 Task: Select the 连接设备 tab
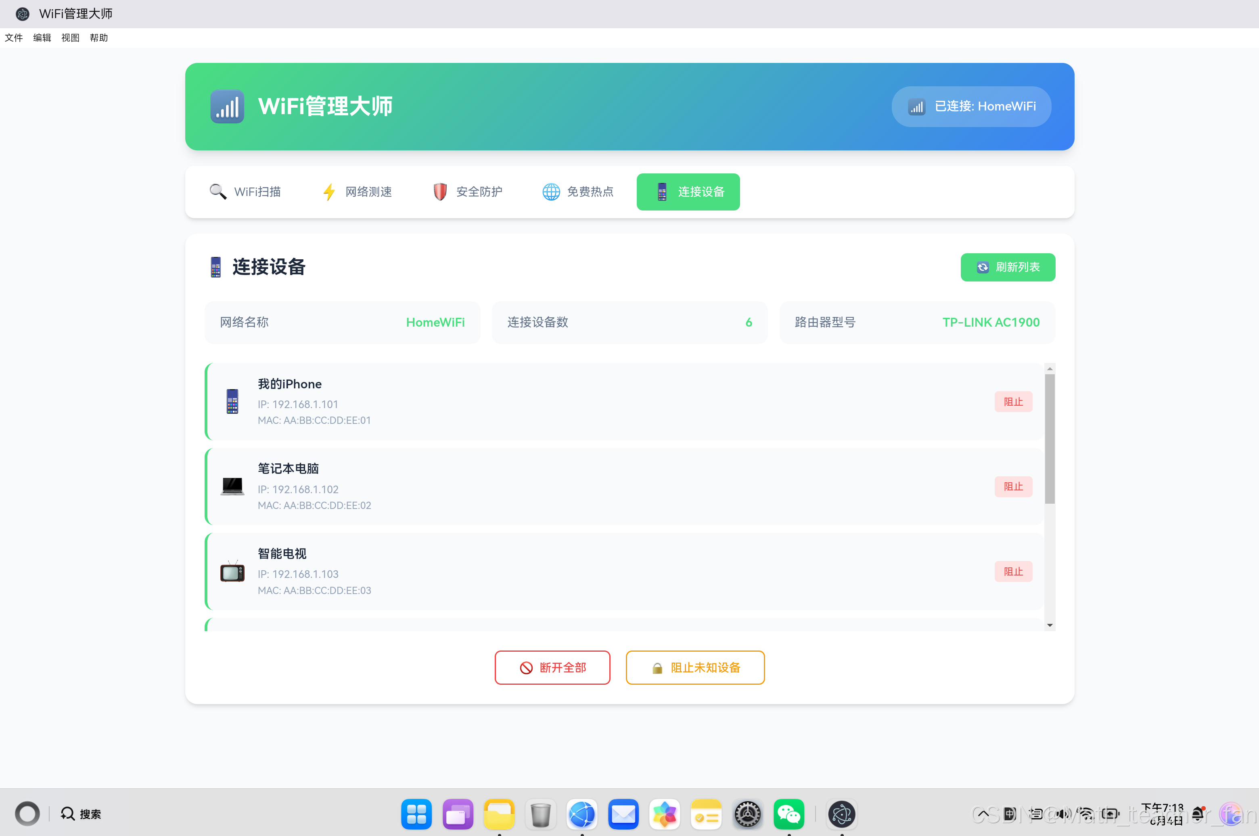688,192
